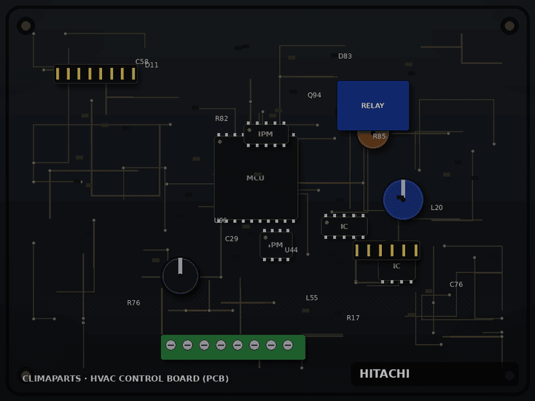Click the R17 designator label
Screen dimensions: 535x401
(x=353, y=318)
